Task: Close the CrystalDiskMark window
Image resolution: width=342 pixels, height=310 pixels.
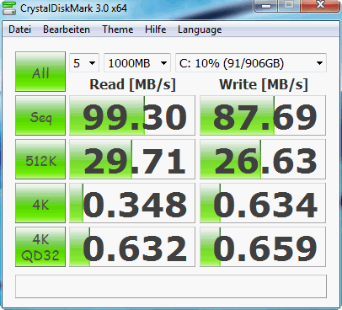Action: 321,6
